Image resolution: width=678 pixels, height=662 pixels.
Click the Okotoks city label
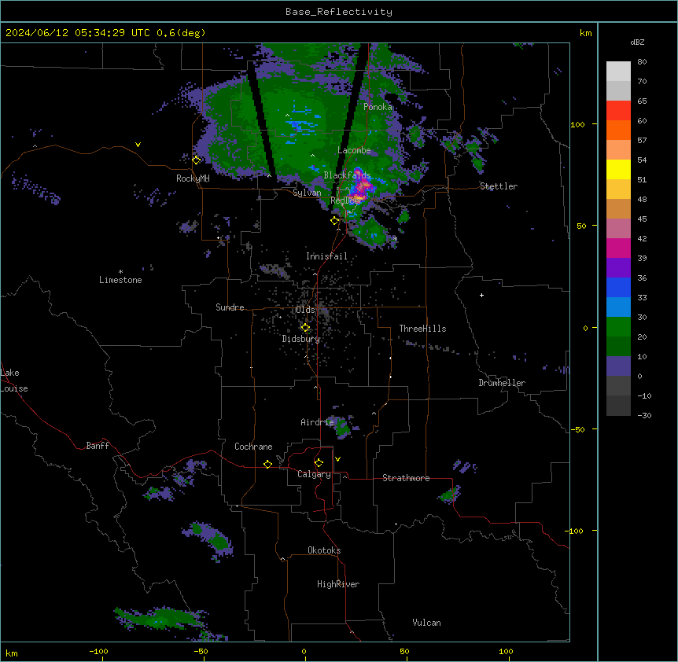(324, 550)
